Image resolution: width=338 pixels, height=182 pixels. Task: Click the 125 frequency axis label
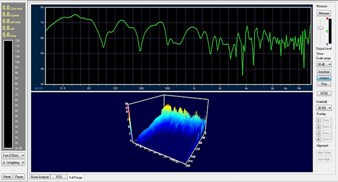[x=115, y=88]
